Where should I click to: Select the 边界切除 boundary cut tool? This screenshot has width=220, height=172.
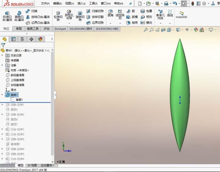(95, 23)
